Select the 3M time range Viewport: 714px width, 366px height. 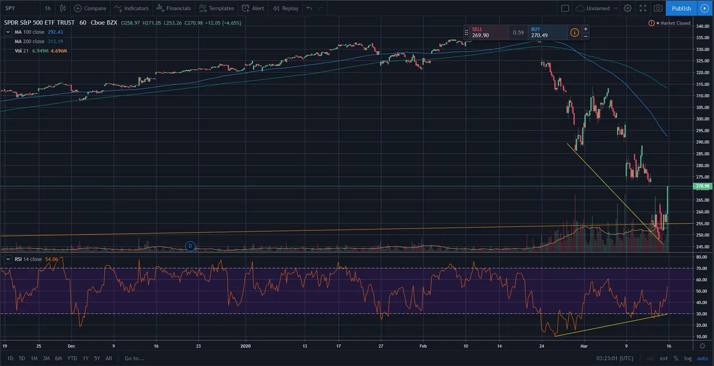pos(46,358)
